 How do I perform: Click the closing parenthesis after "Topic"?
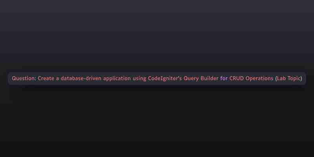[x=301, y=78]
